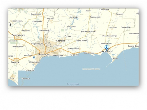The image size is (147, 110).
Task: Click the Мангуш town label
Action: click(15, 62)
